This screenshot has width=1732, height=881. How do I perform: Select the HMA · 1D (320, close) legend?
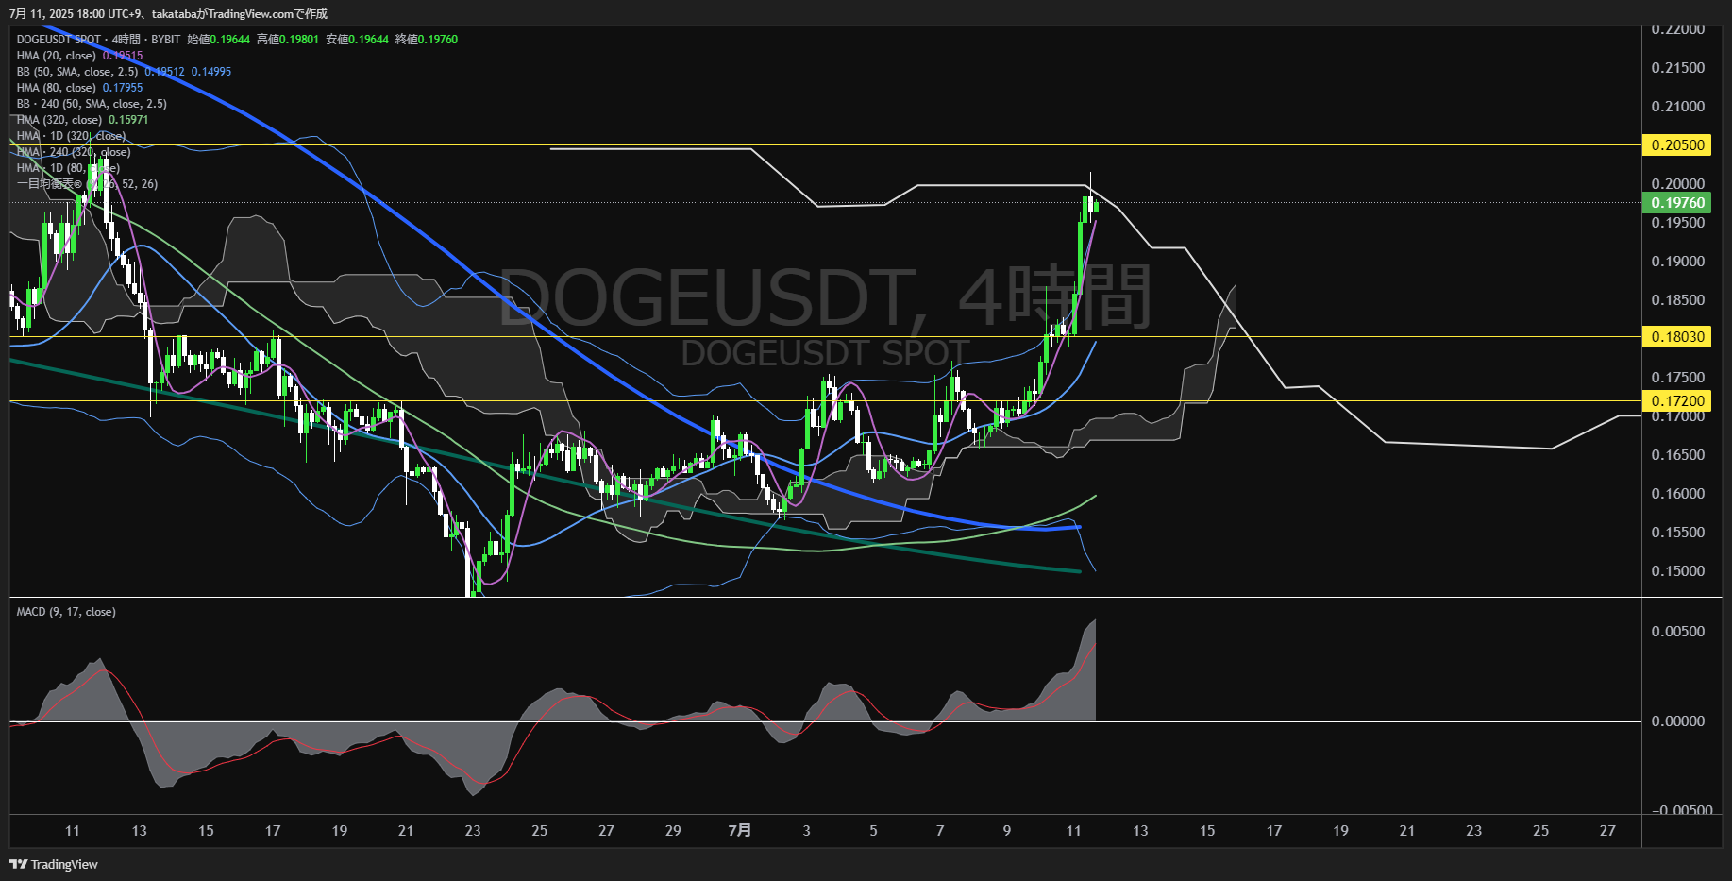71,136
